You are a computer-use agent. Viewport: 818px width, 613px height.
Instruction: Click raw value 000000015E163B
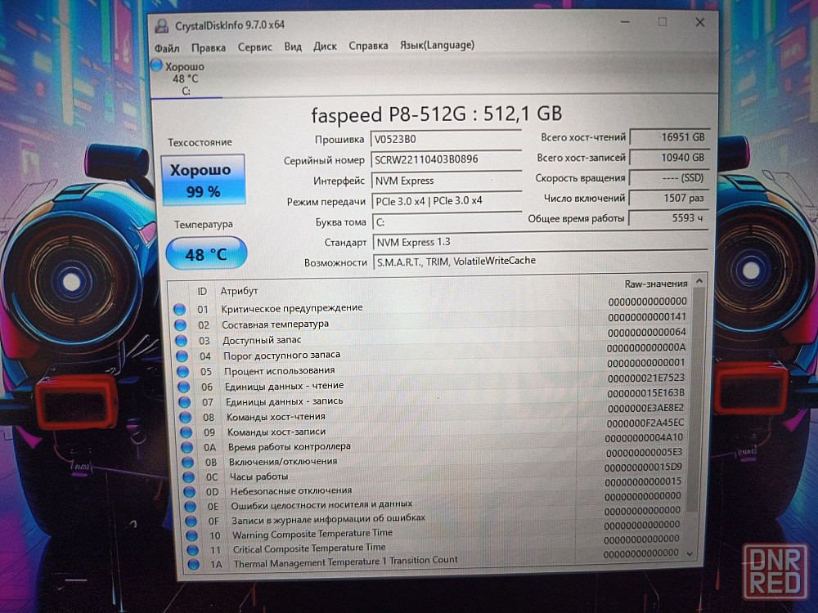tap(646, 393)
